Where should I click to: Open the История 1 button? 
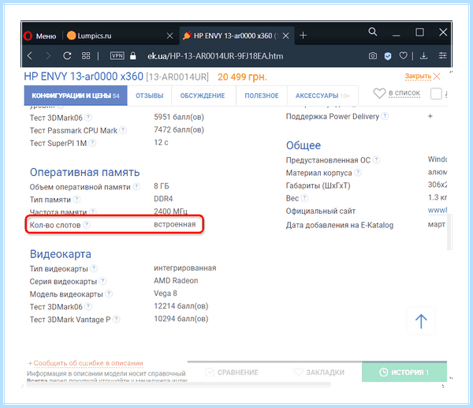click(x=404, y=372)
